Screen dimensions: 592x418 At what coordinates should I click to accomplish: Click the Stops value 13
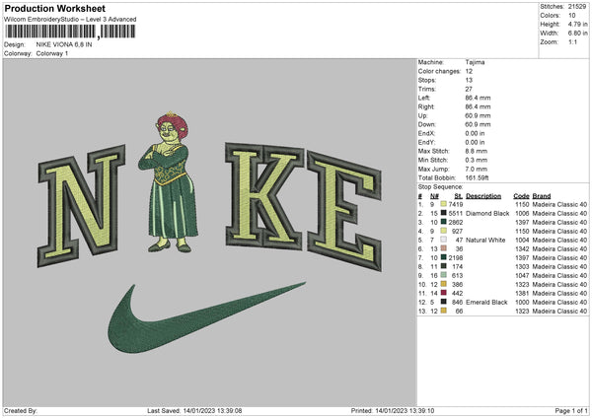pos(469,80)
